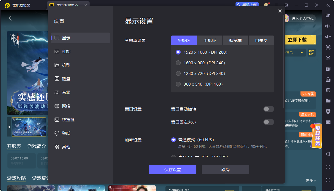Close the 雷电游戏中心 tab
The width and height of the screenshot is (334, 191).
(x=86, y=5)
